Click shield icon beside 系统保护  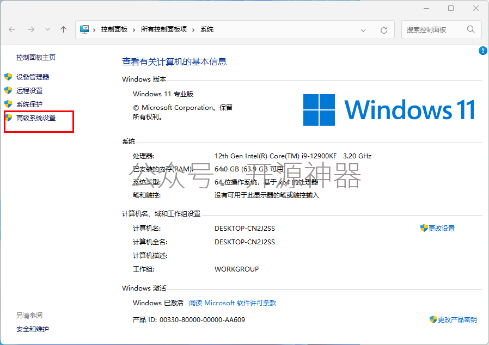pyautogui.click(x=8, y=104)
